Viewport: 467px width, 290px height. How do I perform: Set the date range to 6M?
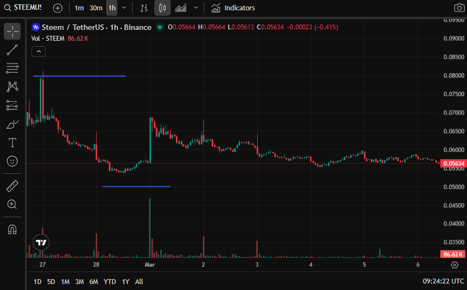tap(94, 282)
